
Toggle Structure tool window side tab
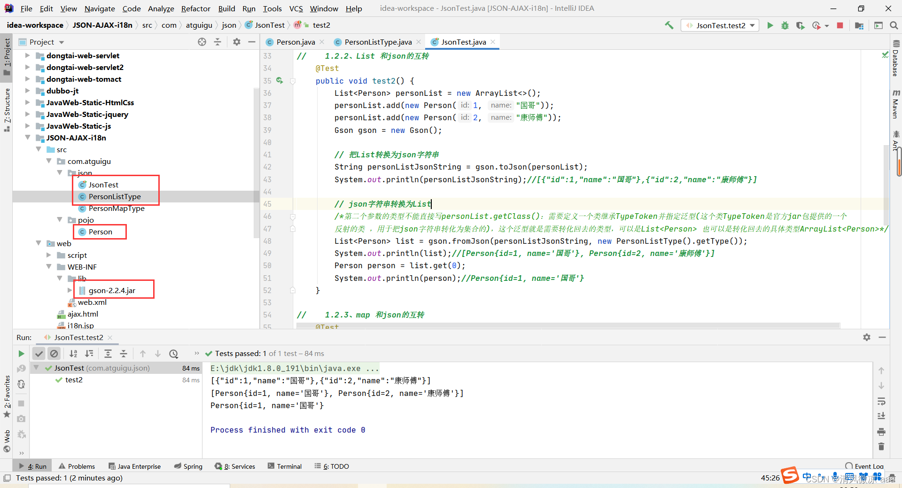pyautogui.click(x=7, y=109)
